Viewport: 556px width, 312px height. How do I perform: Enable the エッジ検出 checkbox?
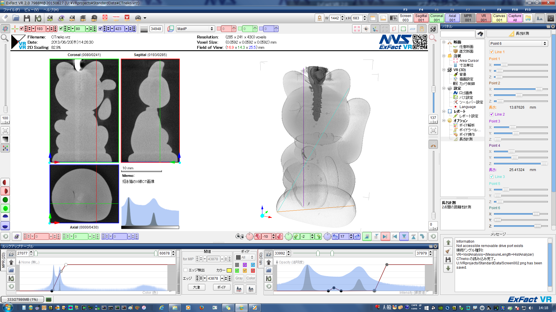coord(186,270)
